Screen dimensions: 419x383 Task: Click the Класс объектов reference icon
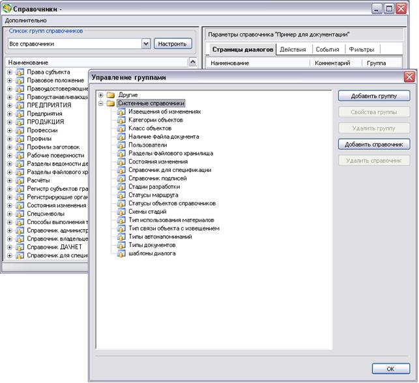click(x=123, y=128)
